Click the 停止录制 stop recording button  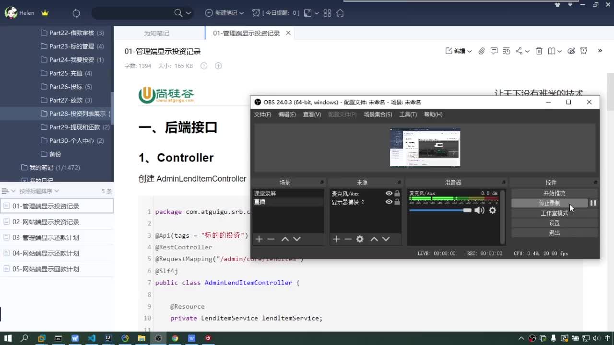pos(550,203)
